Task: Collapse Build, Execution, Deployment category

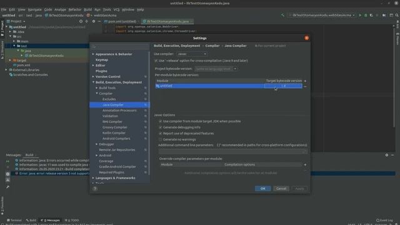Action: coord(93,82)
